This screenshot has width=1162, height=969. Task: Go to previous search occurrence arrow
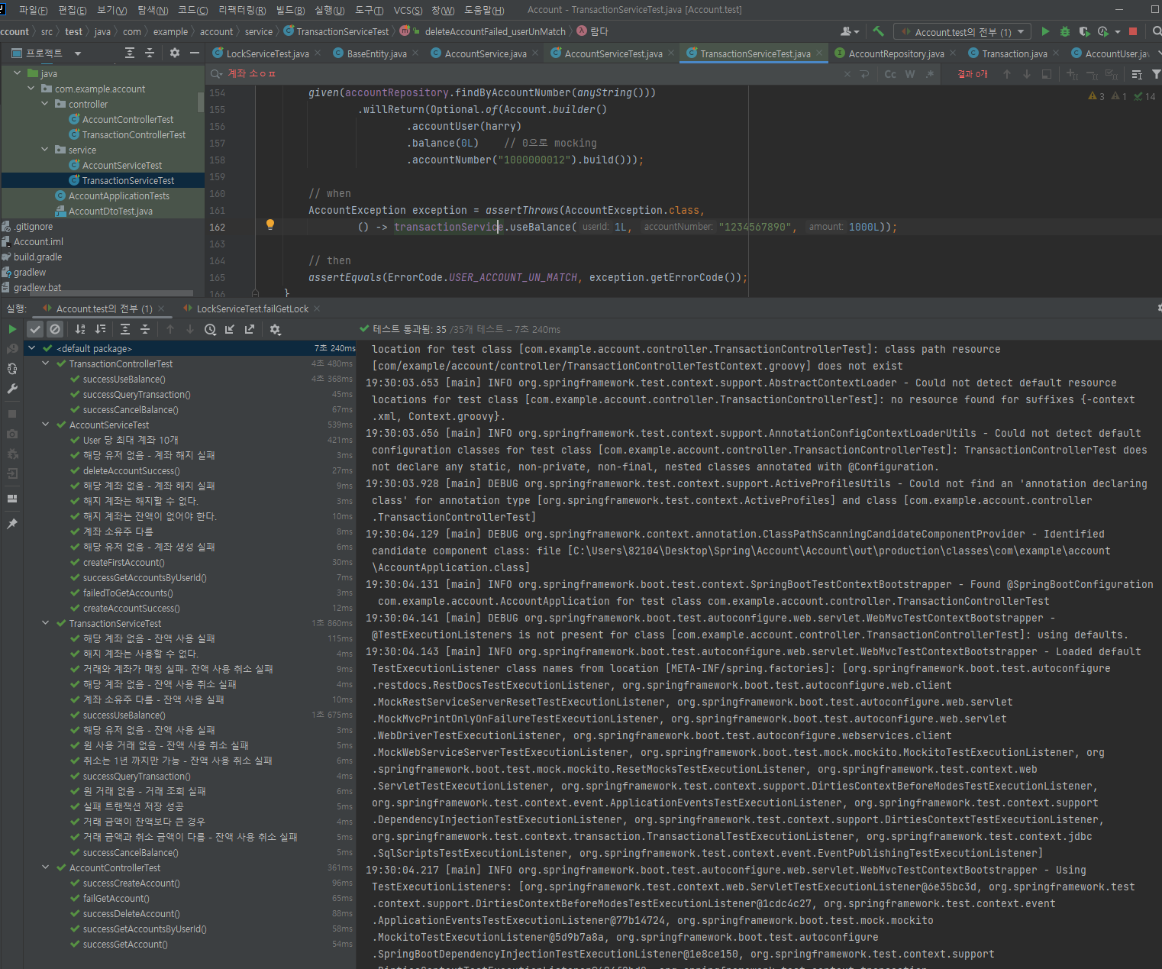coord(1007,74)
